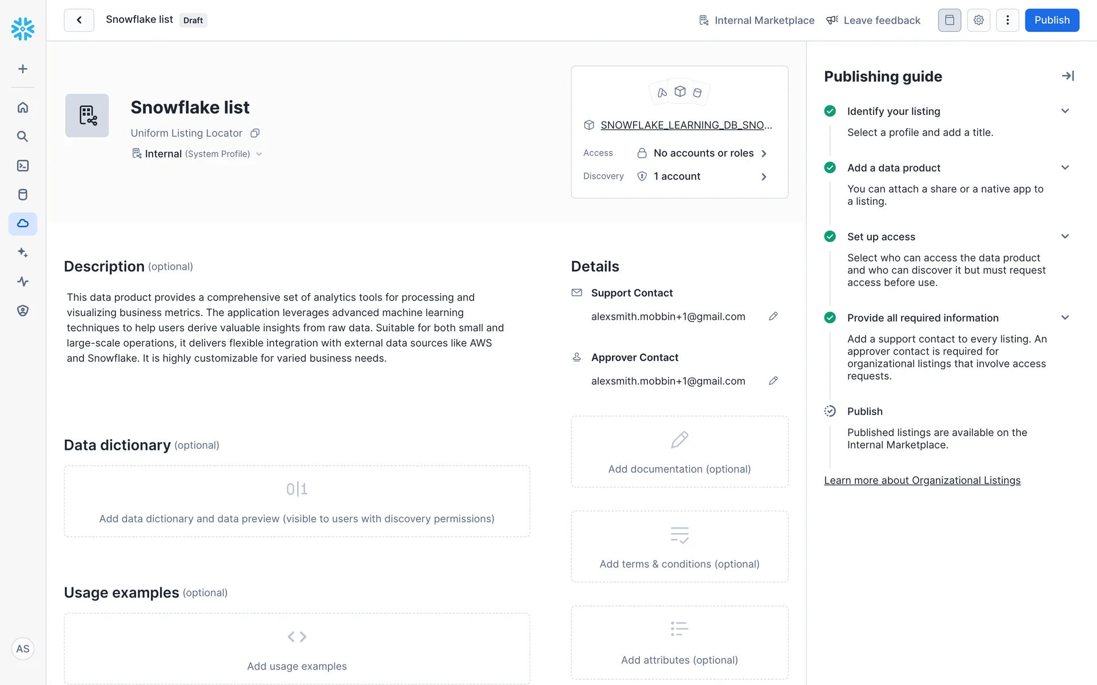Collapse the Identify your listing step
This screenshot has height=685, width=1097.
coord(1065,111)
